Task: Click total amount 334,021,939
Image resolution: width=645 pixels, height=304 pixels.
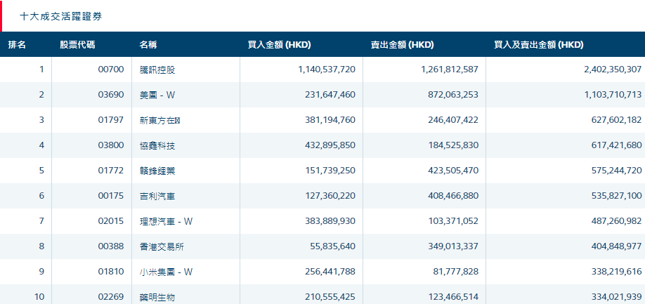Action: [x=616, y=297]
